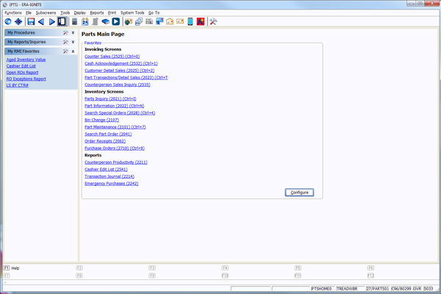This screenshot has height=294, width=441.
Task: Click wrench icon on My Reports/Inquiries panel
Action: tap(65, 43)
